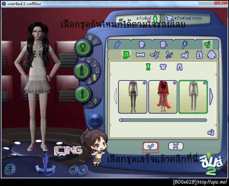Move the outfit list scroll slider
The image size is (229, 186).
(x=121, y=120)
